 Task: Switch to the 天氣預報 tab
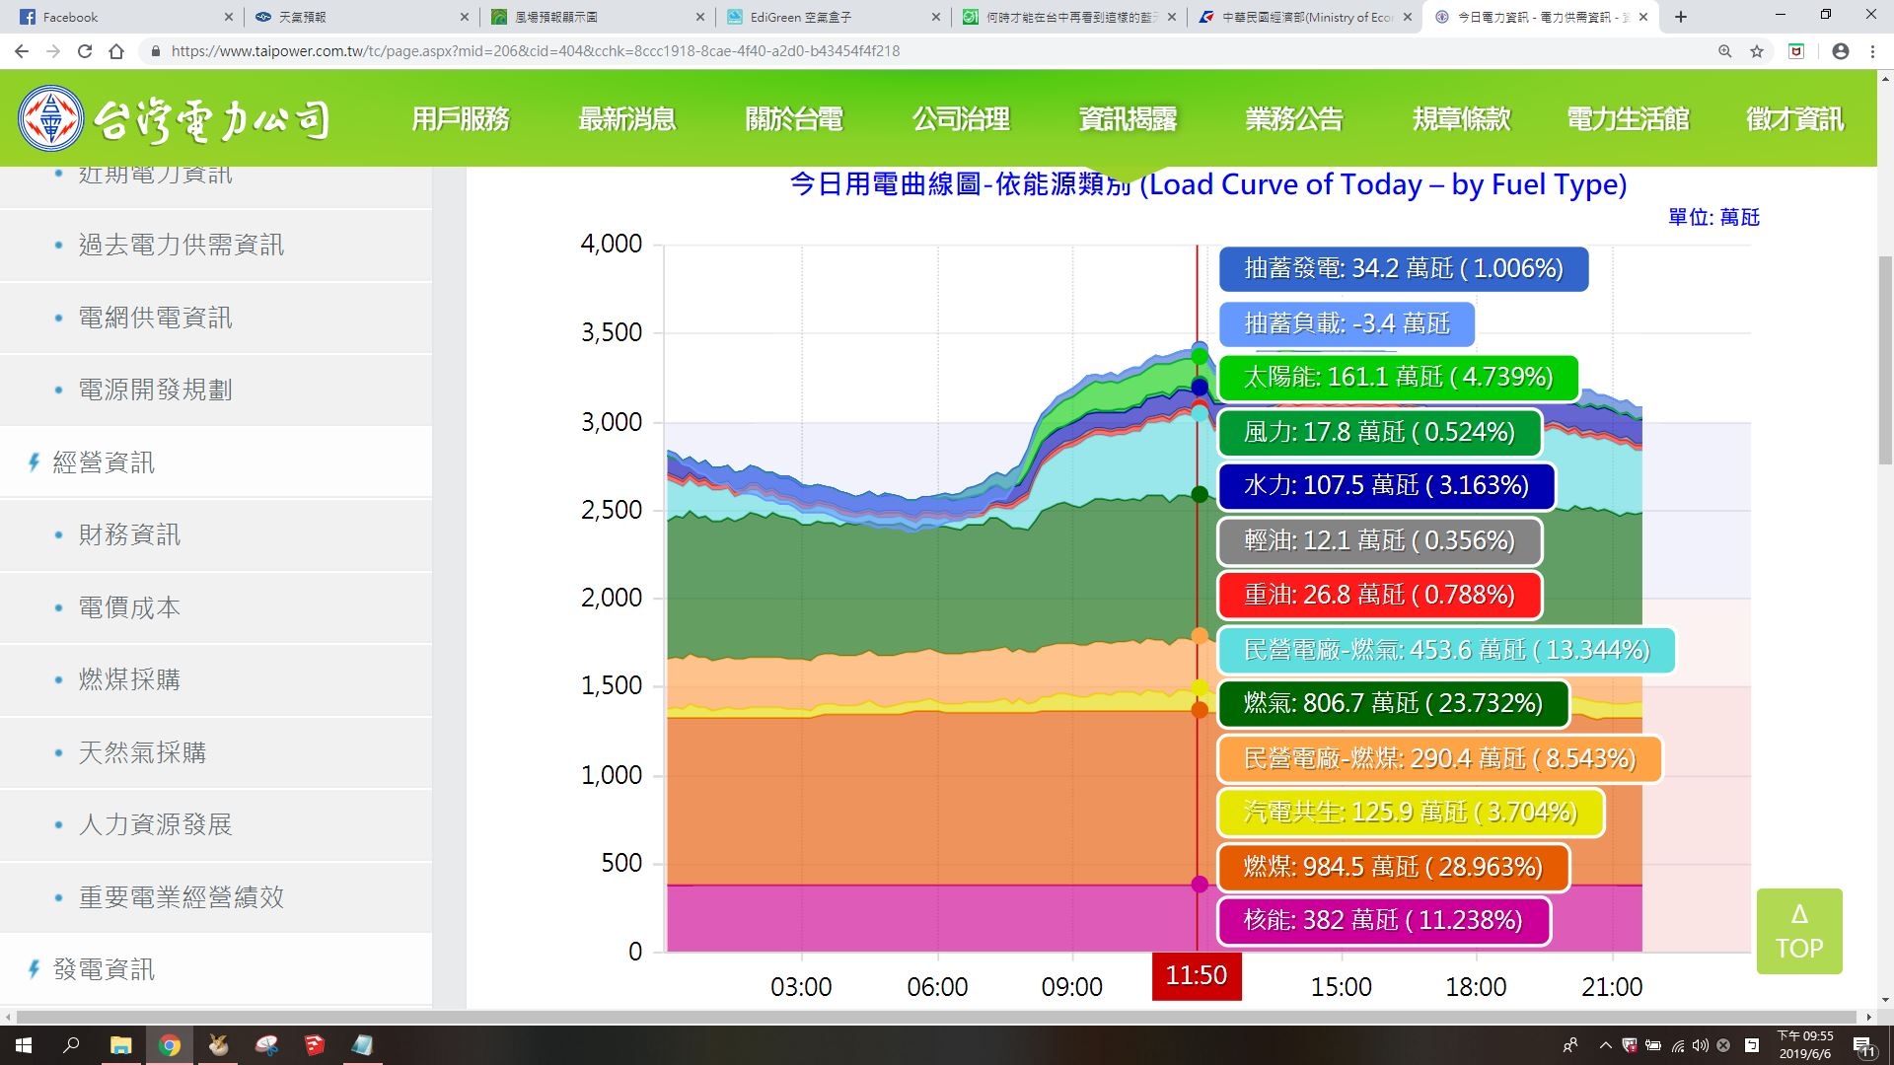(x=360, y=17)
